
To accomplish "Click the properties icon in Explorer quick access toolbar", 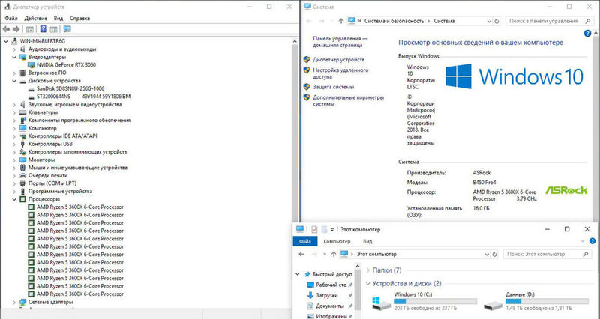I will [314, 229].
